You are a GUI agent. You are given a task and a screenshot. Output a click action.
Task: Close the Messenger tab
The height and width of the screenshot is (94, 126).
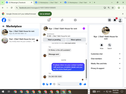(31, 3)
